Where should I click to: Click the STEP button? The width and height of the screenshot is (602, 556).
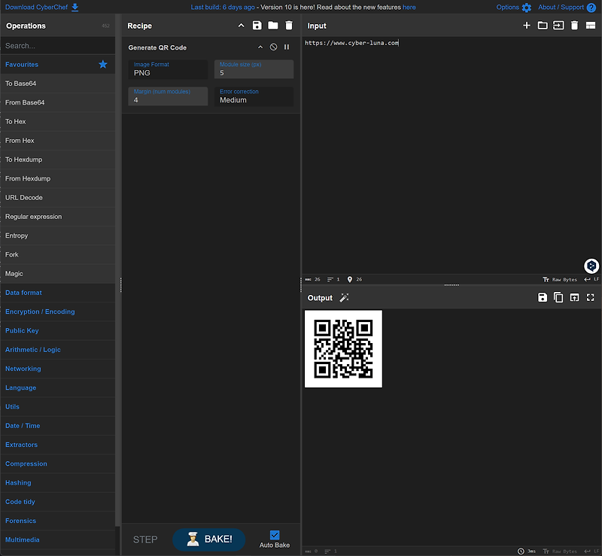145,539
